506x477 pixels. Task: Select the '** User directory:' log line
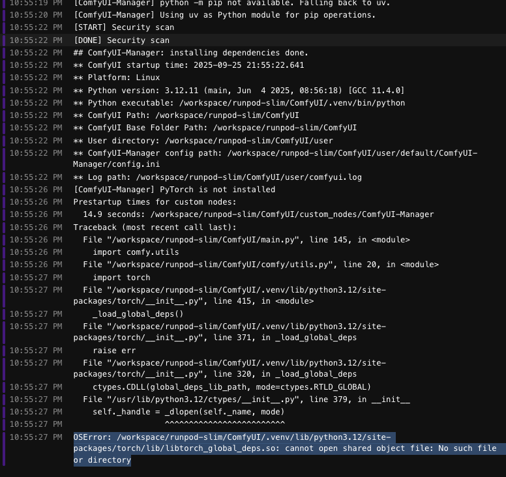[203, 141]
